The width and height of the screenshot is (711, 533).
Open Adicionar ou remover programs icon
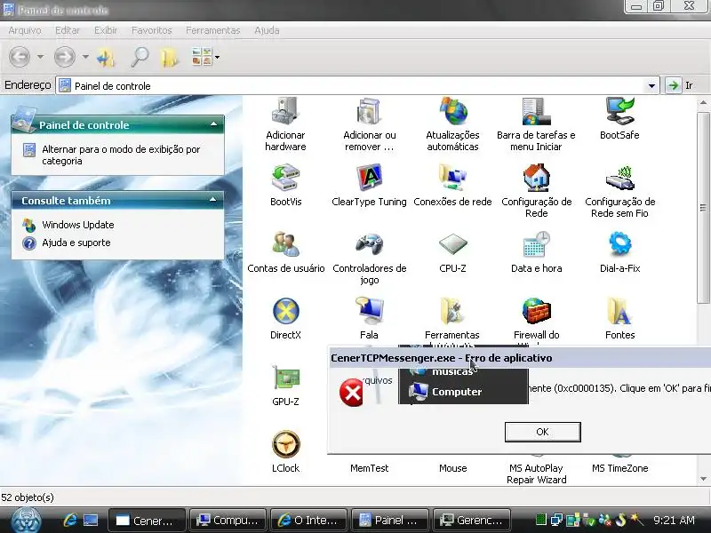[369, 111]
